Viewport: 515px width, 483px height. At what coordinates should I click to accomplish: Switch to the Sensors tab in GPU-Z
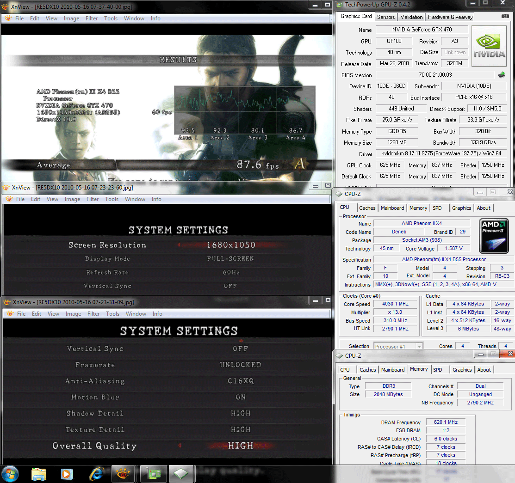[386, 17]
